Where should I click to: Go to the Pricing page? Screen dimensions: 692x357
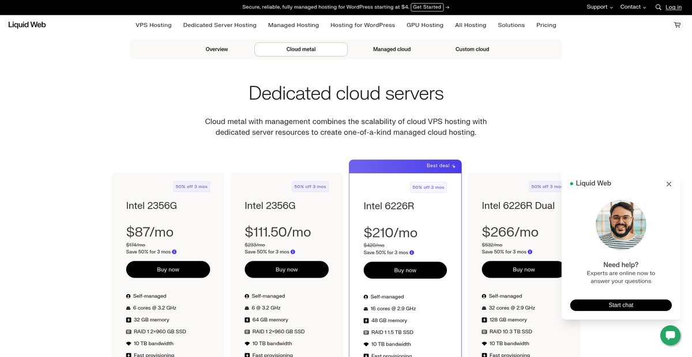(546, 25)
